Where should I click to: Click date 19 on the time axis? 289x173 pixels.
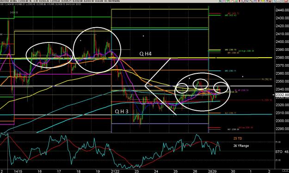tap(98, 171)
